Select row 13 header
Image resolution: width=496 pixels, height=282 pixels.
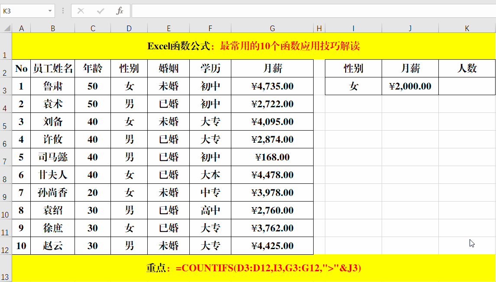[x=6, y=269]
